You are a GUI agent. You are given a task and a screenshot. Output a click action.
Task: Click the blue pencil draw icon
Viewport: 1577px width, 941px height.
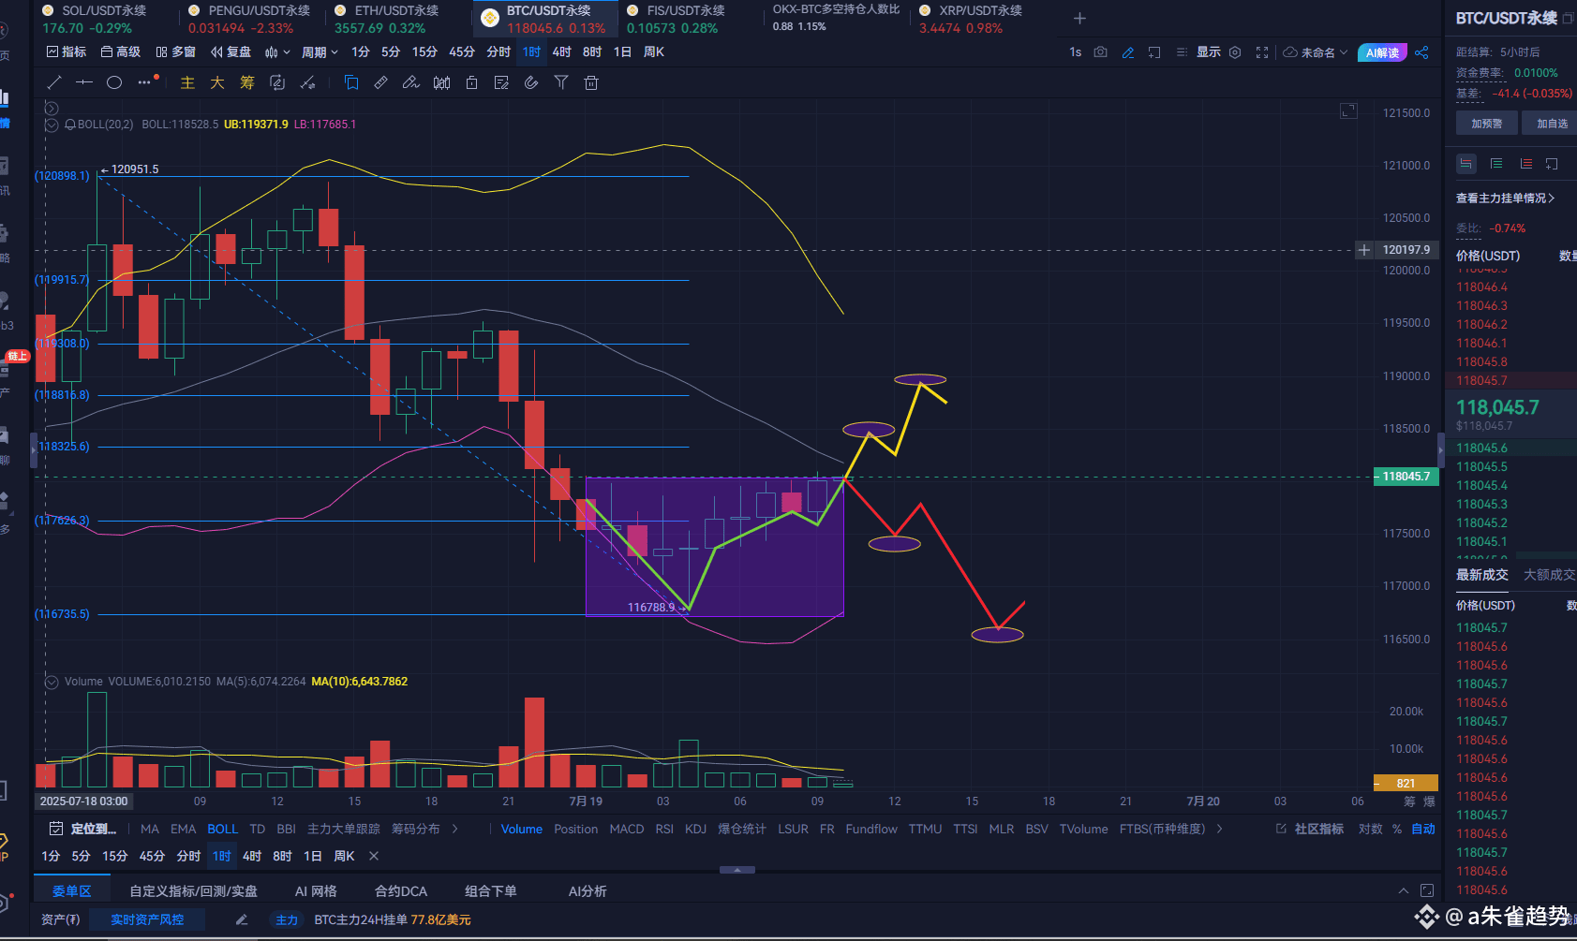click(x=1128, y=52)
